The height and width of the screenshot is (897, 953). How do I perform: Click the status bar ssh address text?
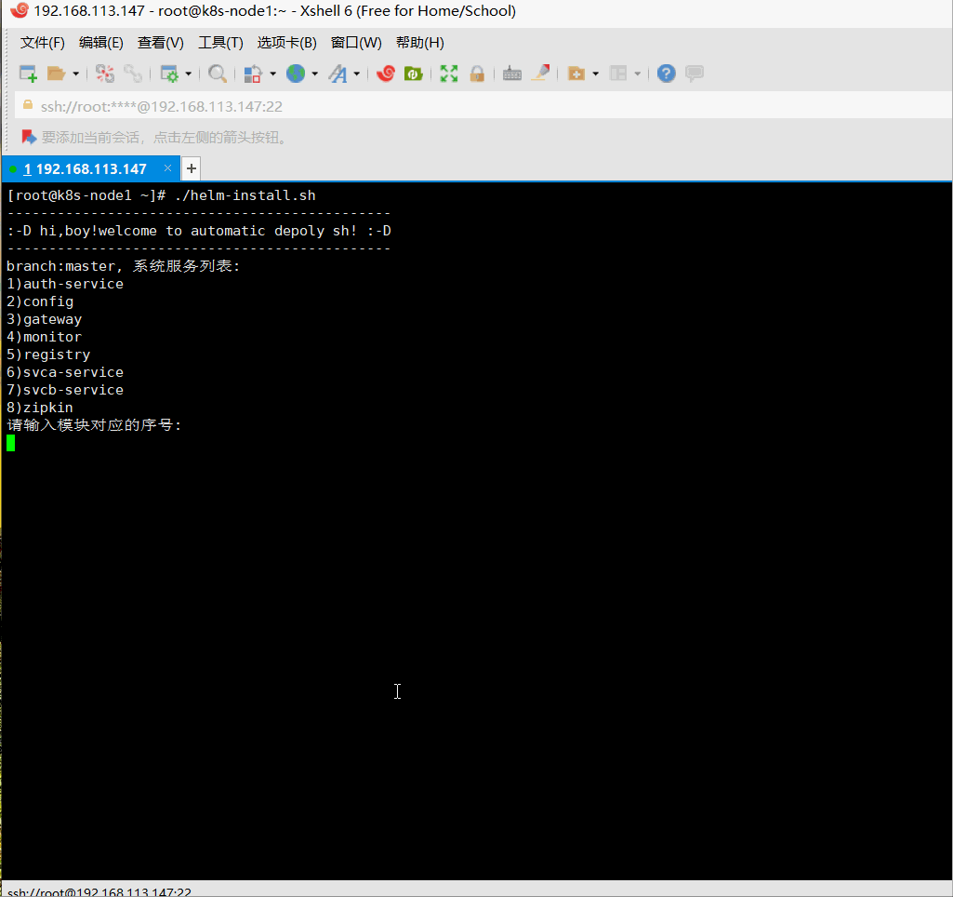[99, 891]
